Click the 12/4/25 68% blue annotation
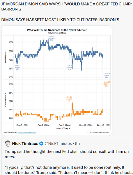Image resolution: width=133 pixels, height=175 pixels. [x=17, y=67]
